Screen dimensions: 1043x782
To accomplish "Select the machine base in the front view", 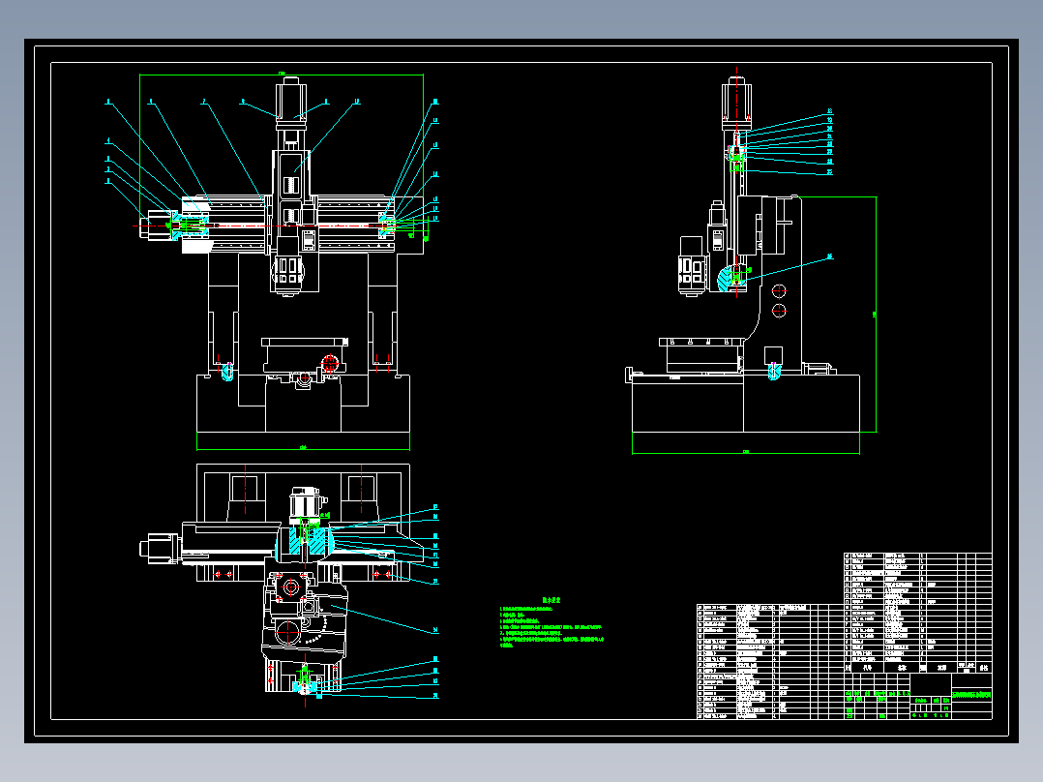I will (304, 404).
